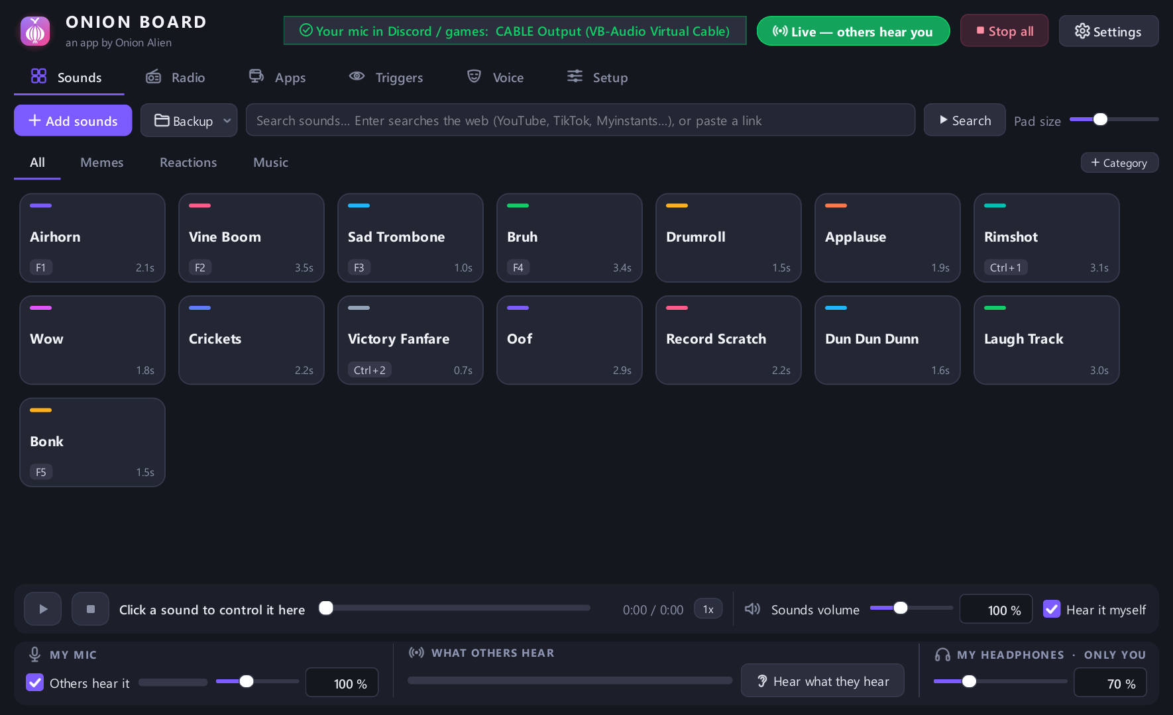Screen dimensions: 1173x715
Task: Click the Apps tab monitor icon
Action: pos(256,76)
